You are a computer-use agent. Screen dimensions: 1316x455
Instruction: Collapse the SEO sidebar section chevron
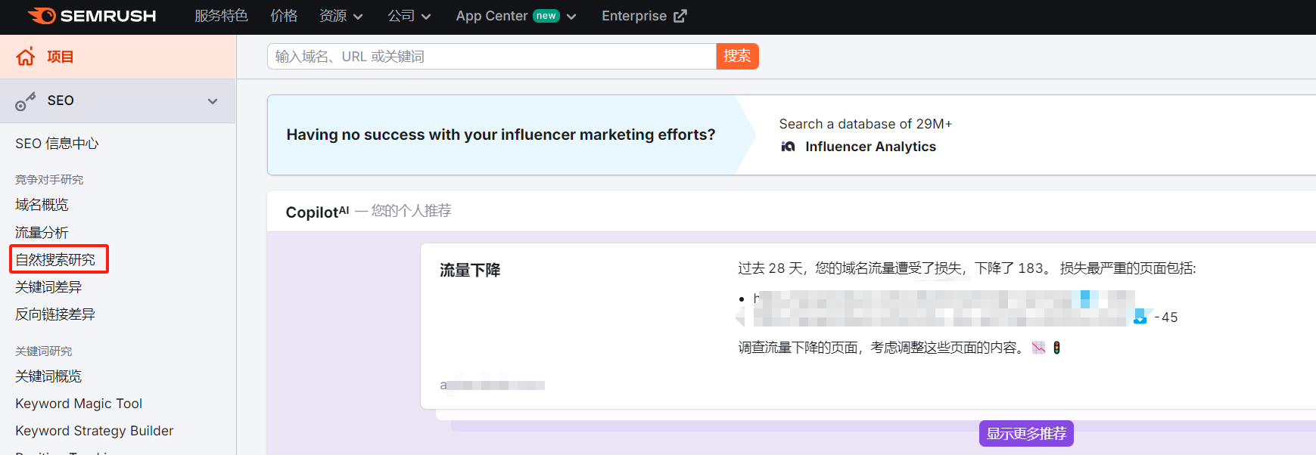tap(213, 101)
